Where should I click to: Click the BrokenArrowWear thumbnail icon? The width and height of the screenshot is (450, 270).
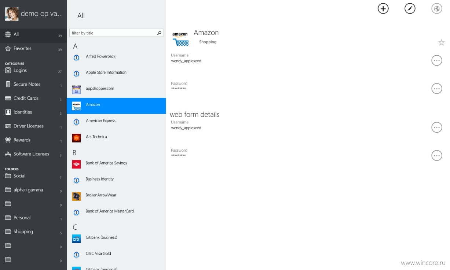76,196
